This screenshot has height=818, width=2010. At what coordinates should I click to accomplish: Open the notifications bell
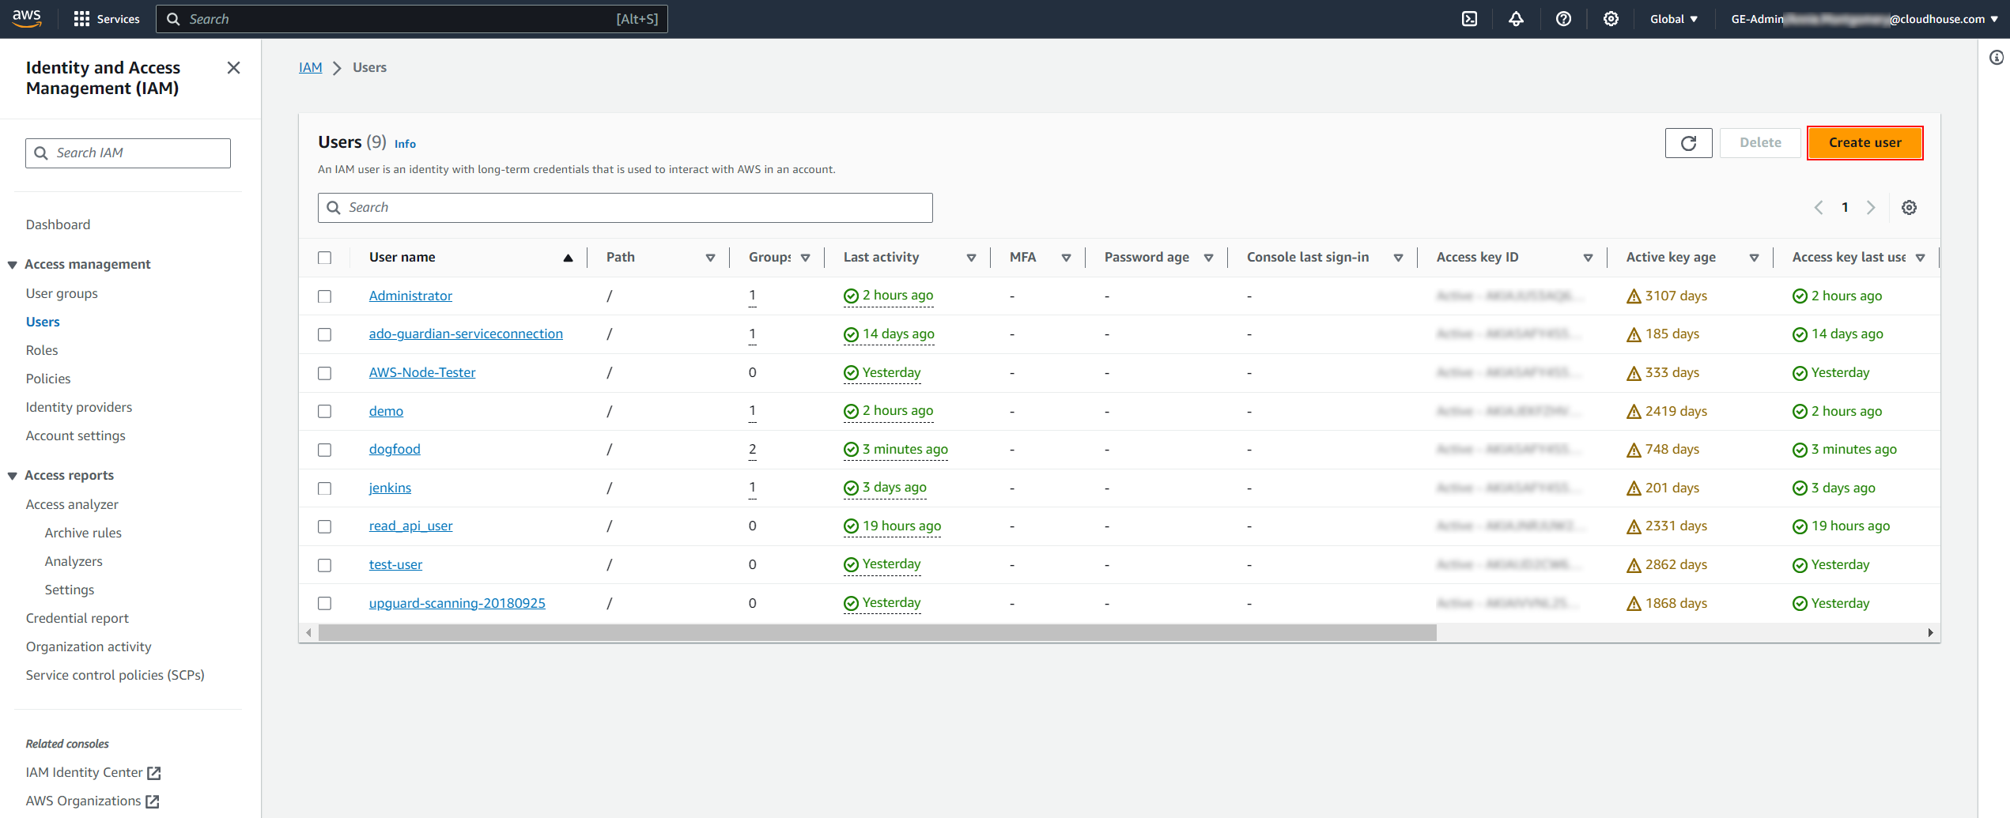(1516, 19)
